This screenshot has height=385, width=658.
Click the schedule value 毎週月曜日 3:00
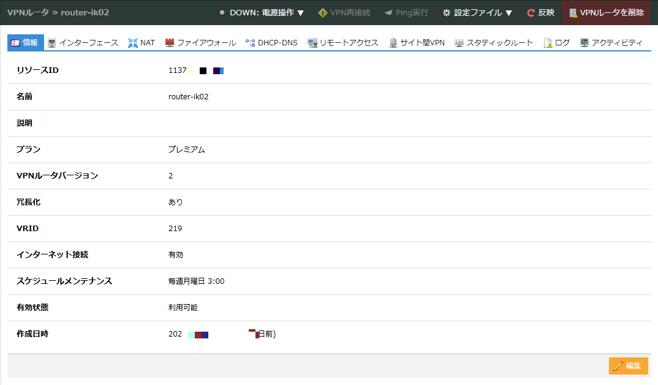click(197, 281)
